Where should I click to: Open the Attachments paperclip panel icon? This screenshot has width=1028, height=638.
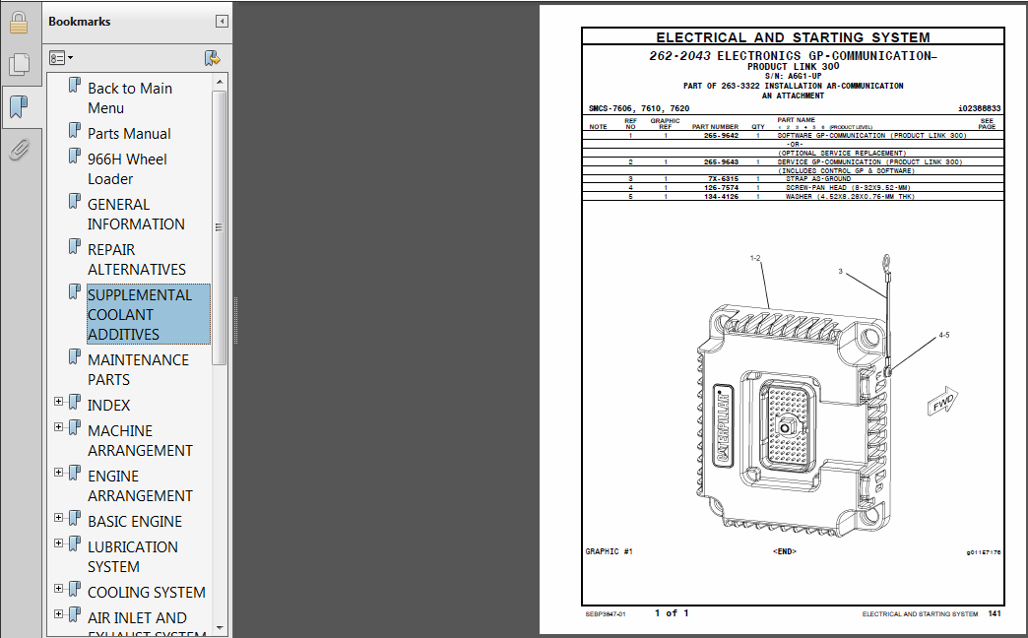pos(19,150)
